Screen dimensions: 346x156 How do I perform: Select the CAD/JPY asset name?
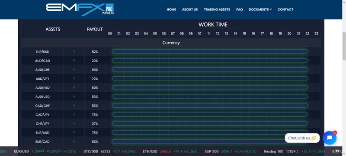(42, 115)
